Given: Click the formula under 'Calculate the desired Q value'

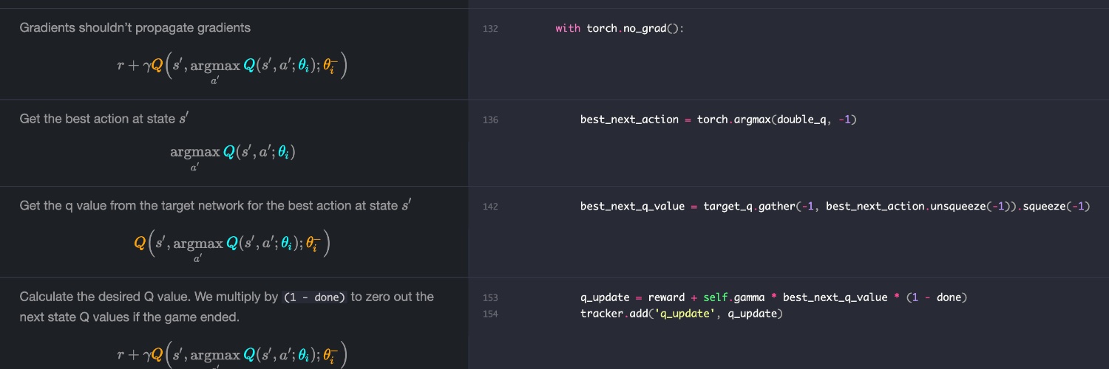Looking at the screenshot, I should [x=232, y=354].
